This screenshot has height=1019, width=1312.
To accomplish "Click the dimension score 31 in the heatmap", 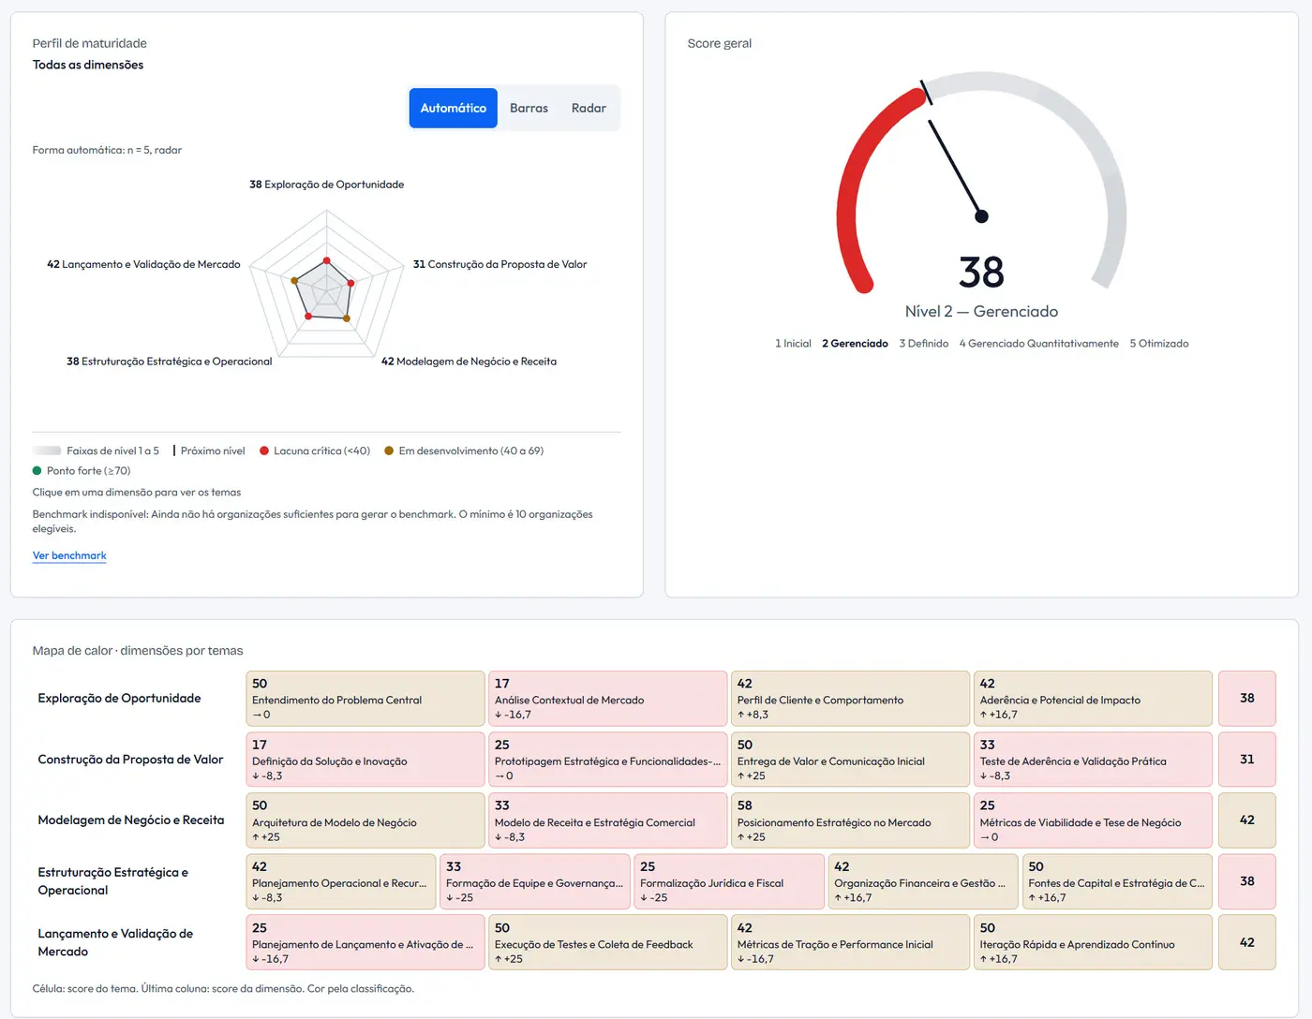I will click(1247, 760).
